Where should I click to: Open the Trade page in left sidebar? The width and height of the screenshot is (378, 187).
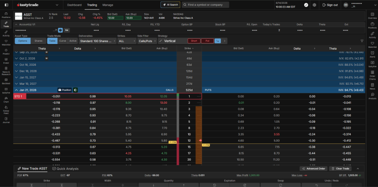click(6, 24)
